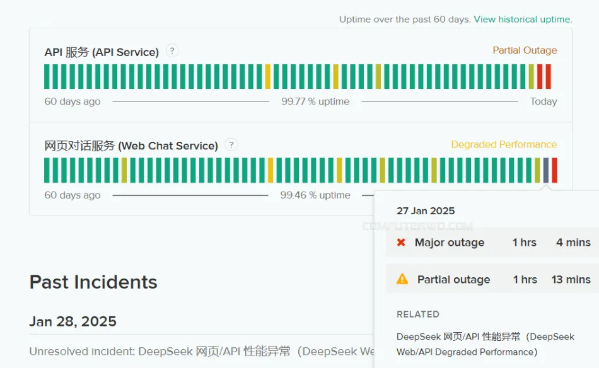The width and height of the screenshot is (599, 368).
Task: Click the Today label in API Service row
Action: click(544, 101)
